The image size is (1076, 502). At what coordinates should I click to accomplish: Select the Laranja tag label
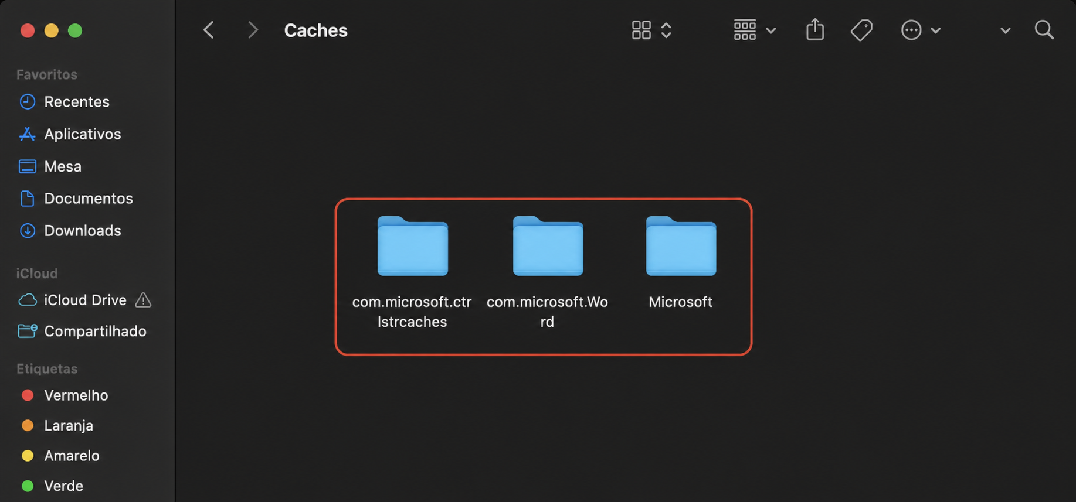pyautogui.click(x=69, y=426)
